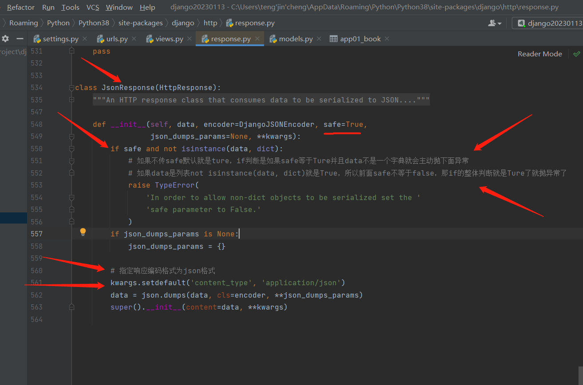Click line number 564 in the gutter

37,319
